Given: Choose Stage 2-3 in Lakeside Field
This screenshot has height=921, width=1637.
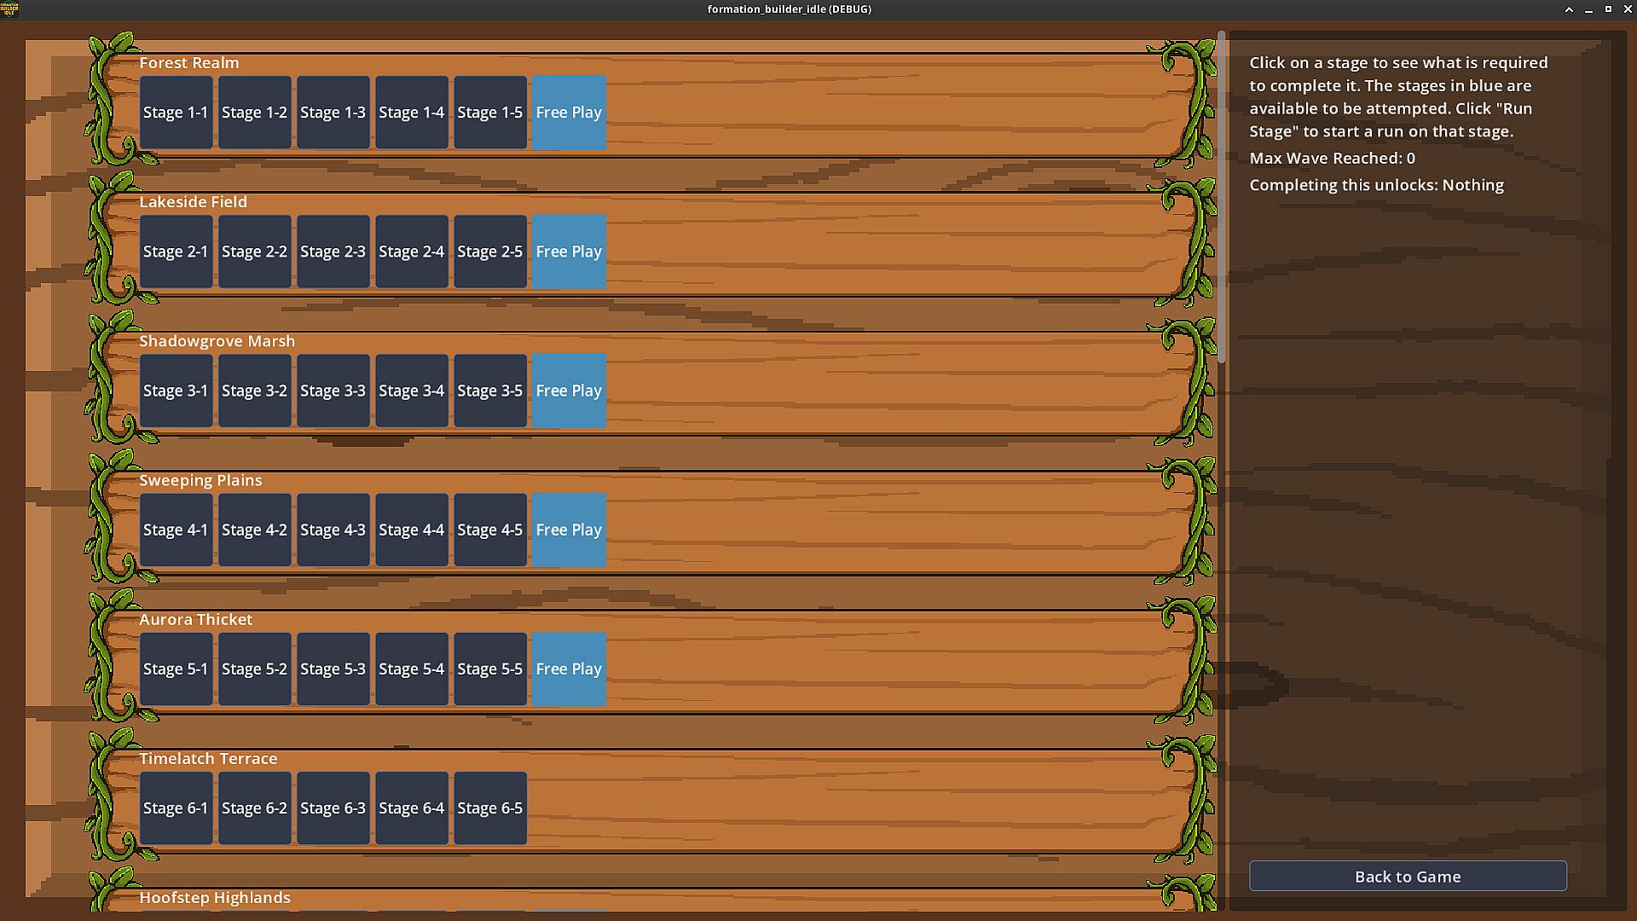Looking at the screenshot, I should click(333, 252).
